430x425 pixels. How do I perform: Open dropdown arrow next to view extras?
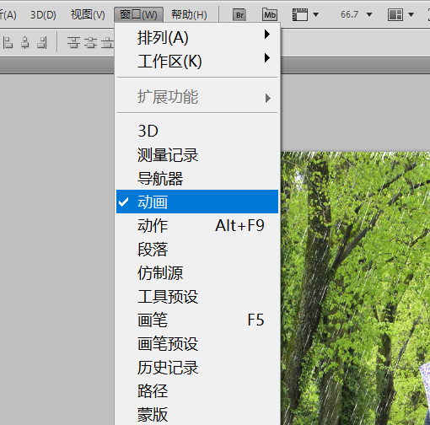[316, 14]
